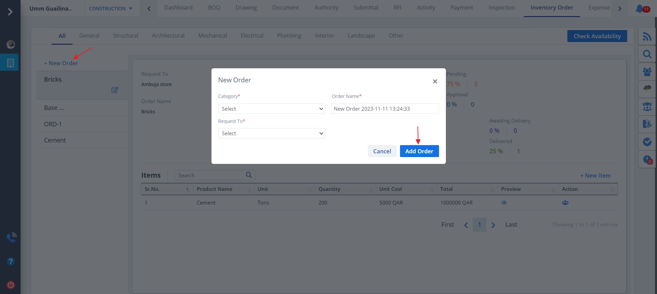This screenshot has width=657, height=294.
Task: Toggle the eye preview icon for Cement
Action: [x=504, y=203]
